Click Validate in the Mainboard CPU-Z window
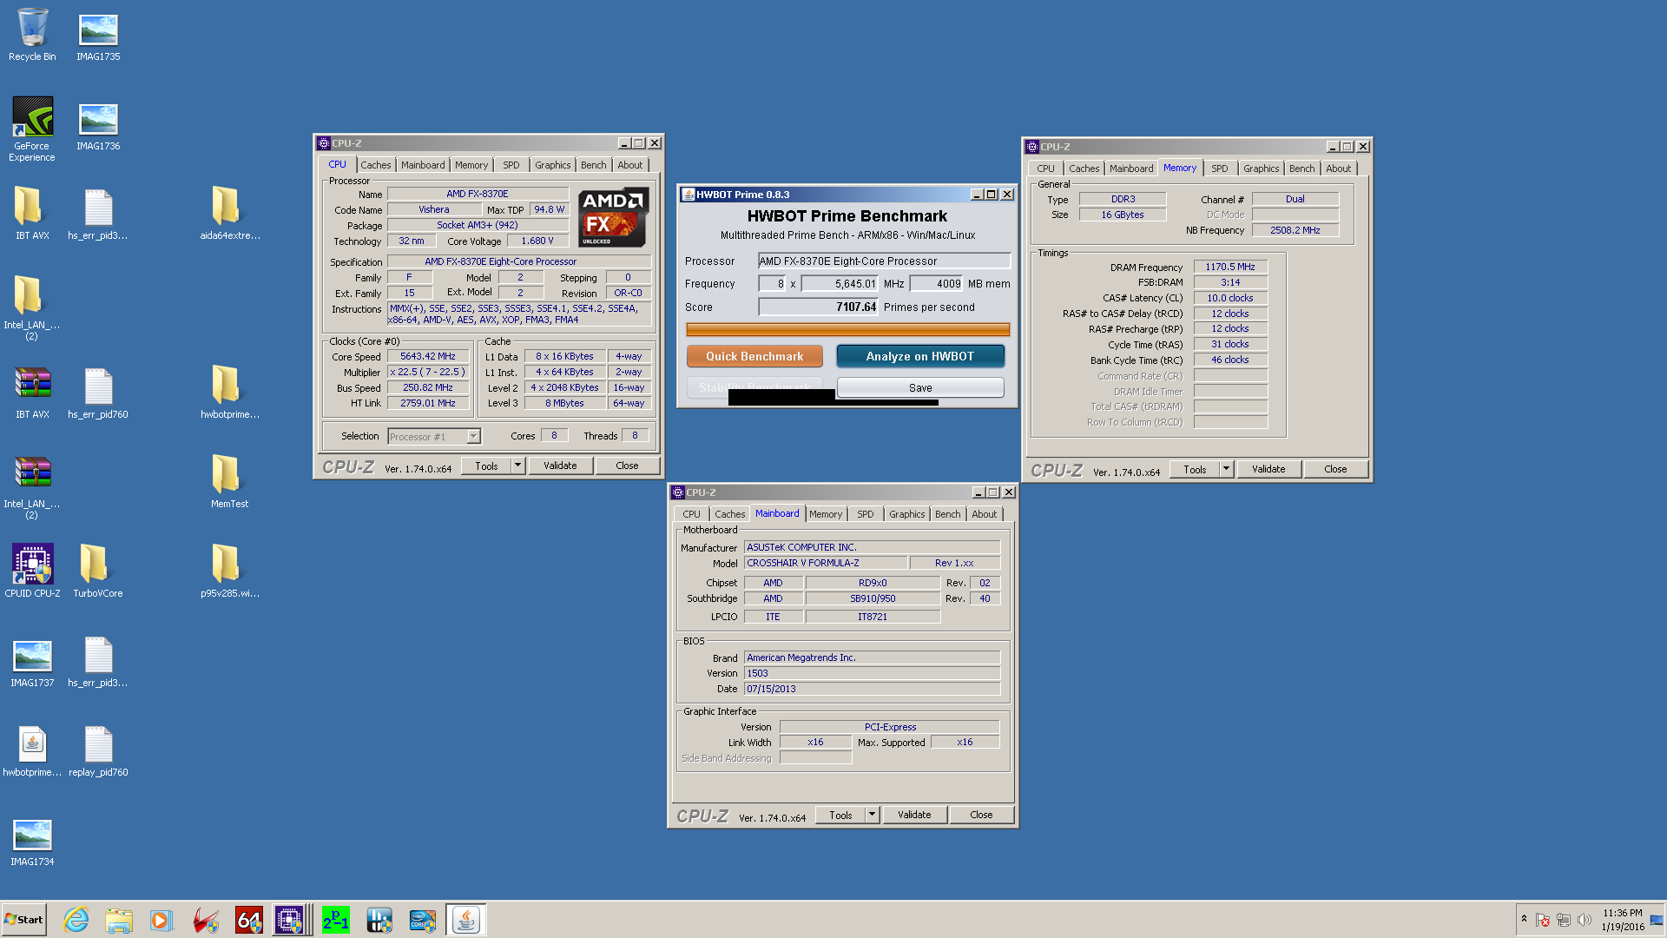 914,815
